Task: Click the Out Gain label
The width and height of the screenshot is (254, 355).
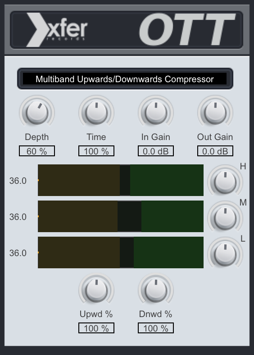Action: 215,137
